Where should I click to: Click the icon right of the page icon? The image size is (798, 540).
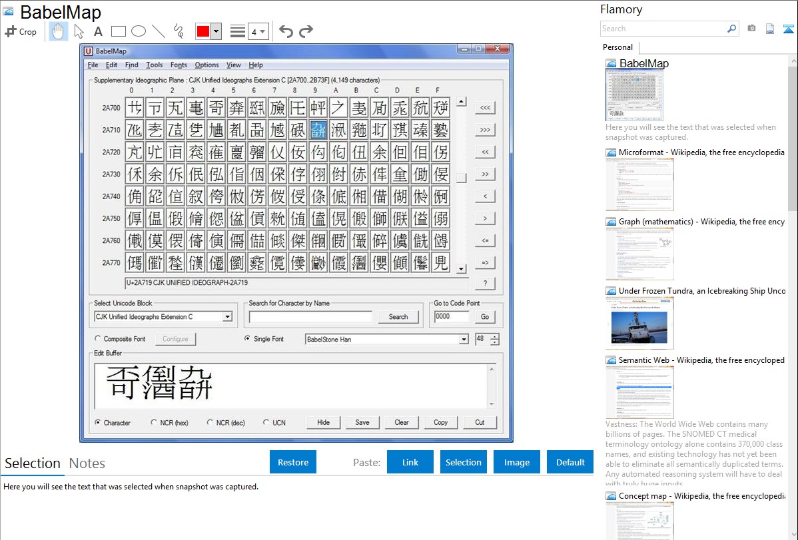pyautogui.click(x=788, y=29)
